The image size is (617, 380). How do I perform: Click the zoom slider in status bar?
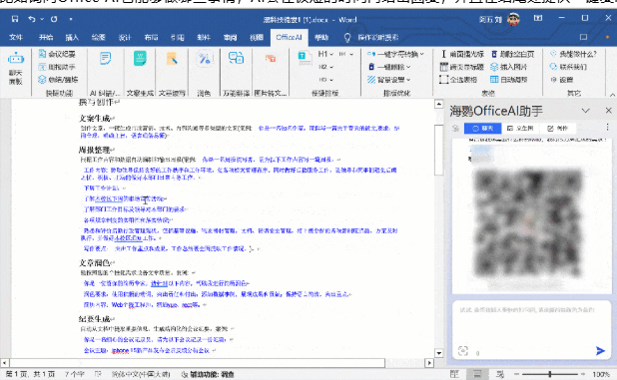550,374
